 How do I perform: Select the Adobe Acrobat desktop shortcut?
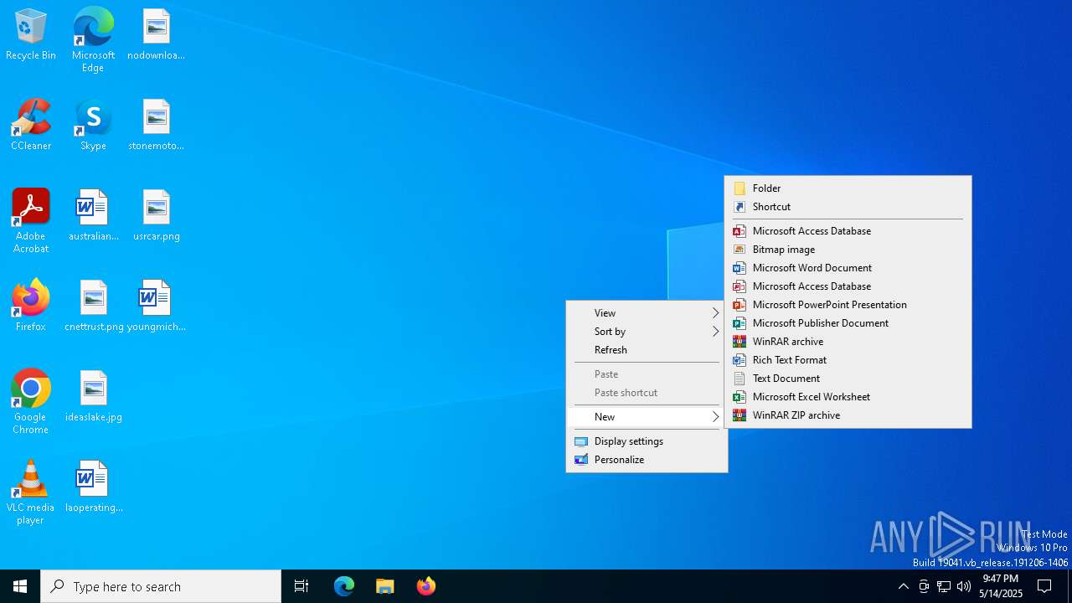(31, 221)
